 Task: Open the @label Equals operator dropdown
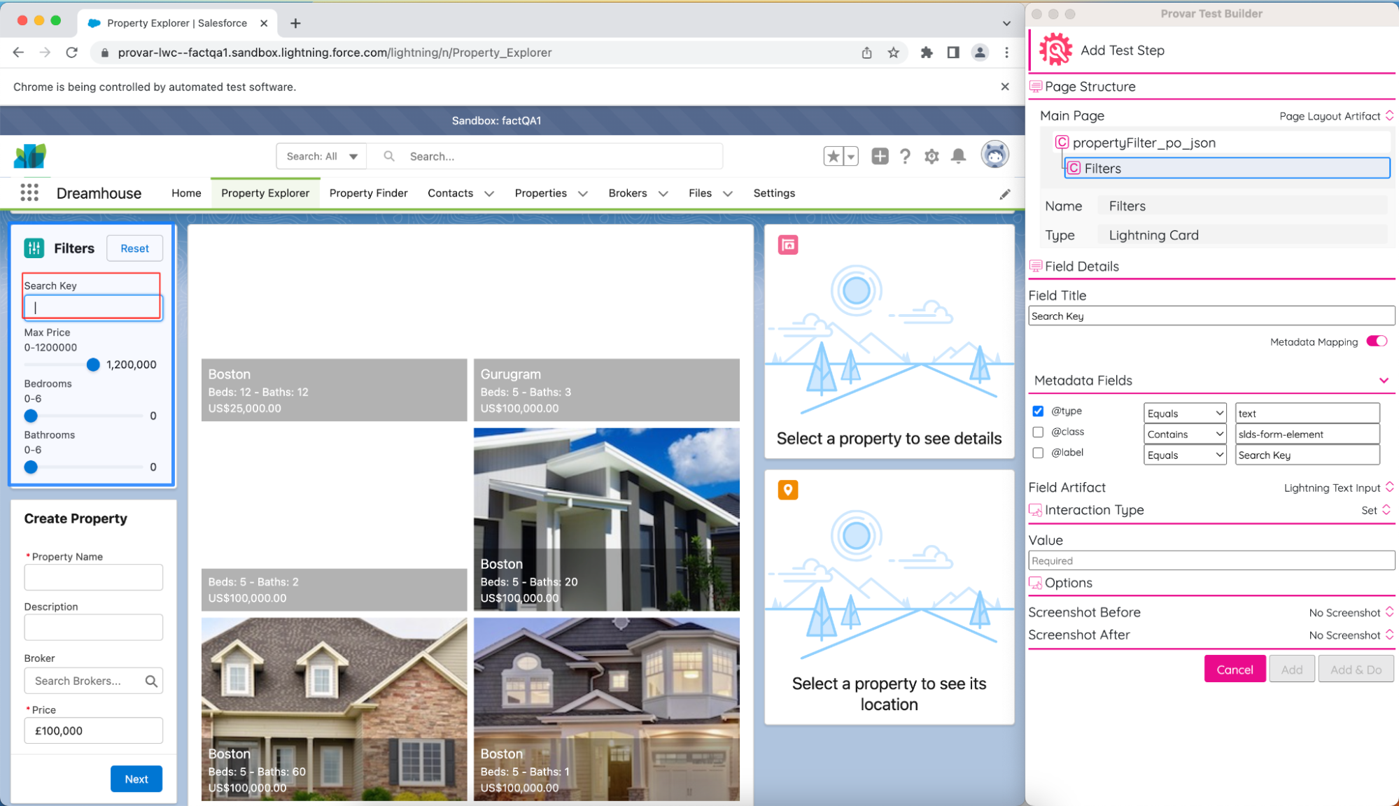coord(1185,455)
